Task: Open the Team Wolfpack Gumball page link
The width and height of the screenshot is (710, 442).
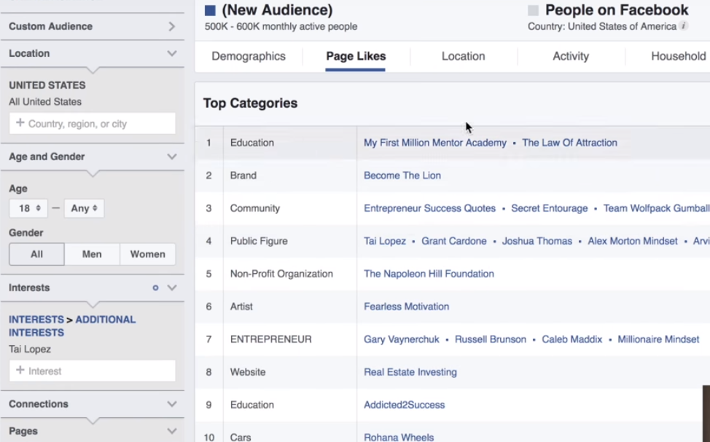Action: click(x=657, y=208)
